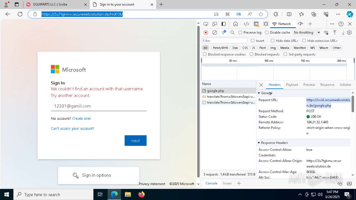Screen dimensions: 356x200
Task: Open the Console panel icon in toolbar
Action: 256,24
